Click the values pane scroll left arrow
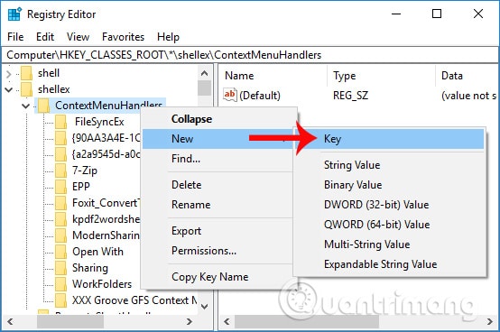This screenshot has height=332, width=500. point(227,321)
